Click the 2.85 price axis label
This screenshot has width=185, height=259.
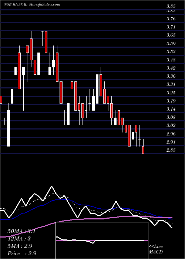click(x=171, y=150)
